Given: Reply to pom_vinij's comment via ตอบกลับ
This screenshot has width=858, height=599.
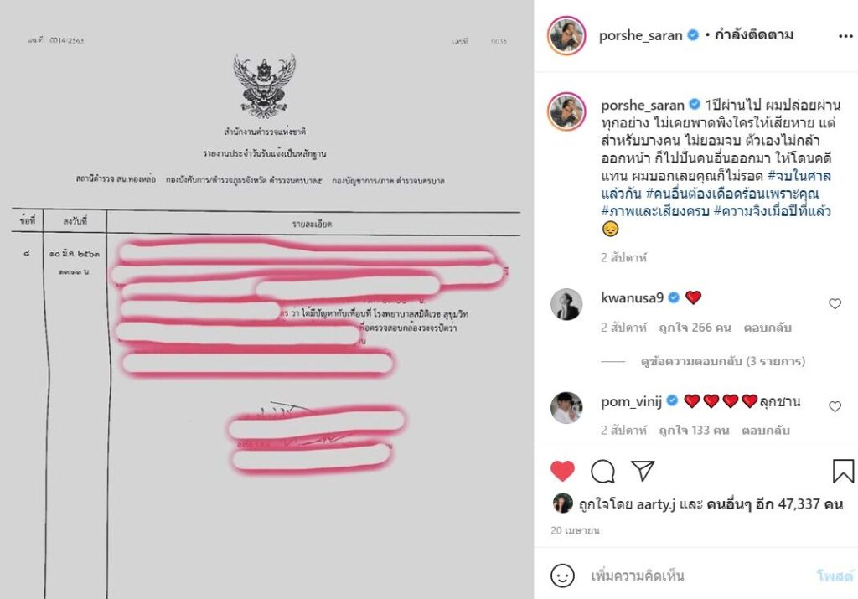Looking at the screenshot, I should coord(766,431).
